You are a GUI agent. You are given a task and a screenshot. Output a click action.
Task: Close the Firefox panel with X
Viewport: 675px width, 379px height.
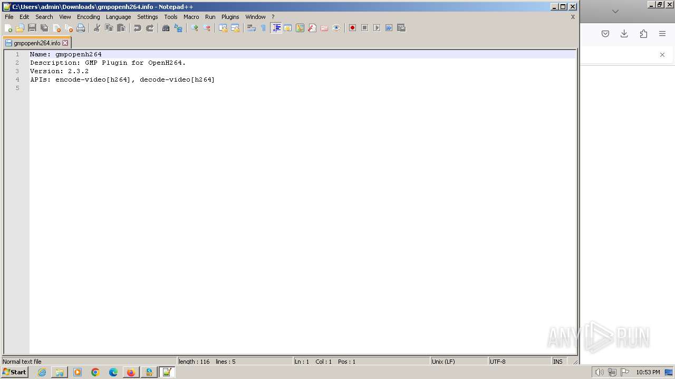tap(662, 55)
